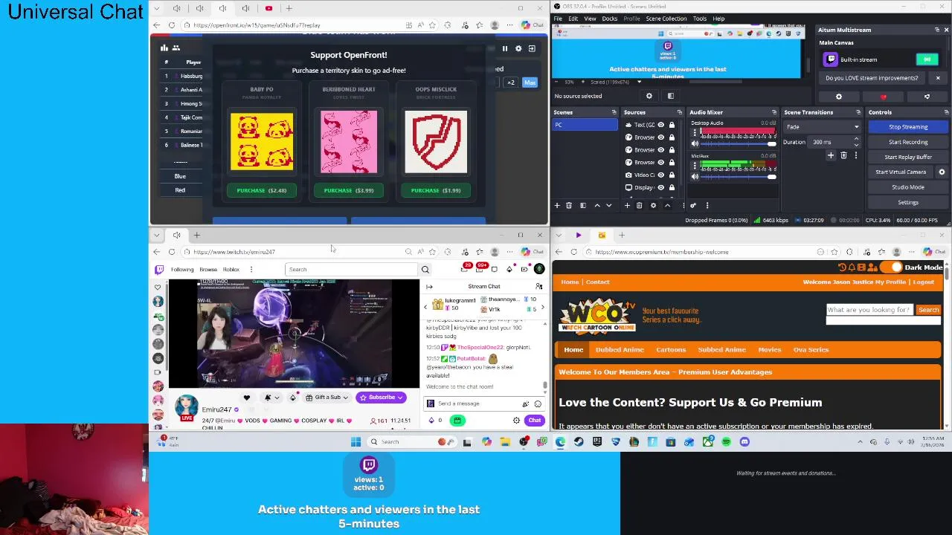952x535 pixels.
Task: Select the Baby Po panda skin thumbnail
Action: [x=262, y=141]
